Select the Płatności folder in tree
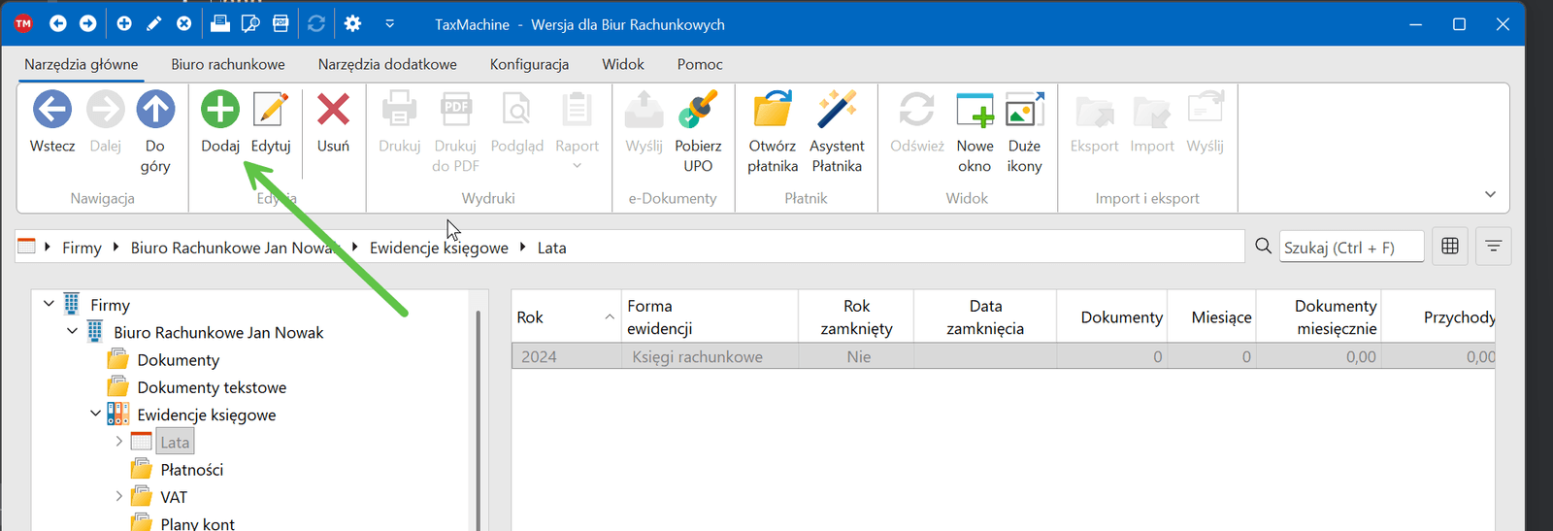 coord(191,470)
